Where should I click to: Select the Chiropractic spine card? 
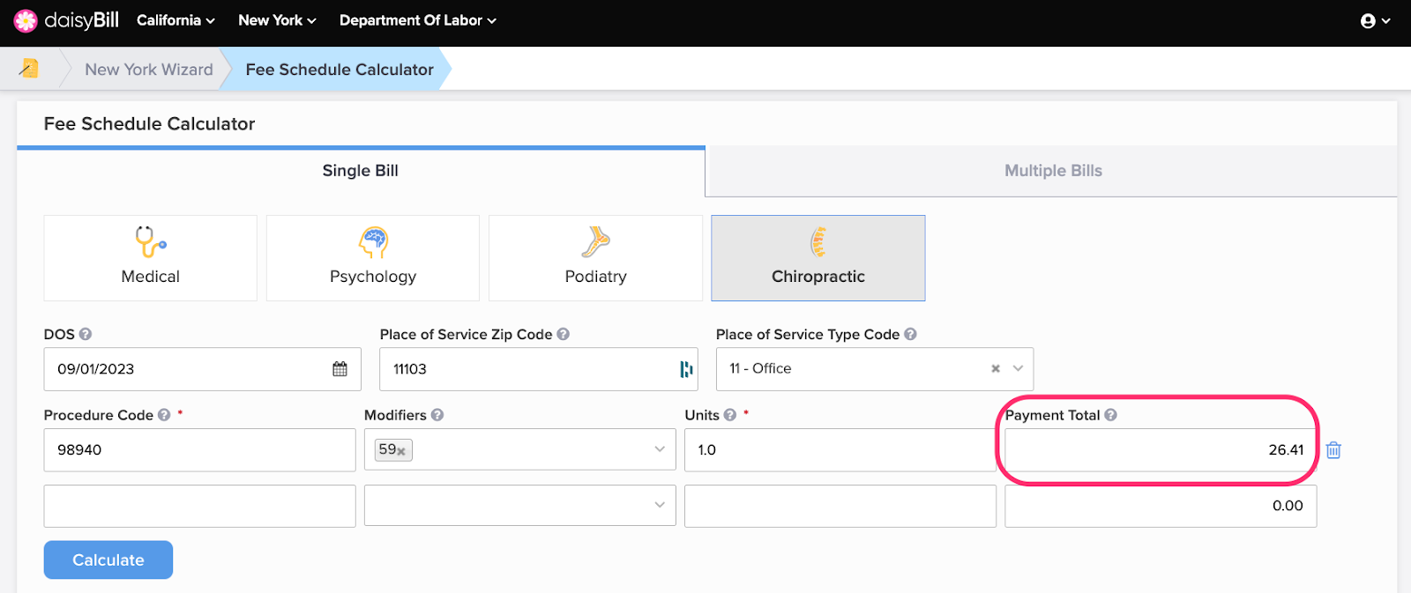pos(818,258)
